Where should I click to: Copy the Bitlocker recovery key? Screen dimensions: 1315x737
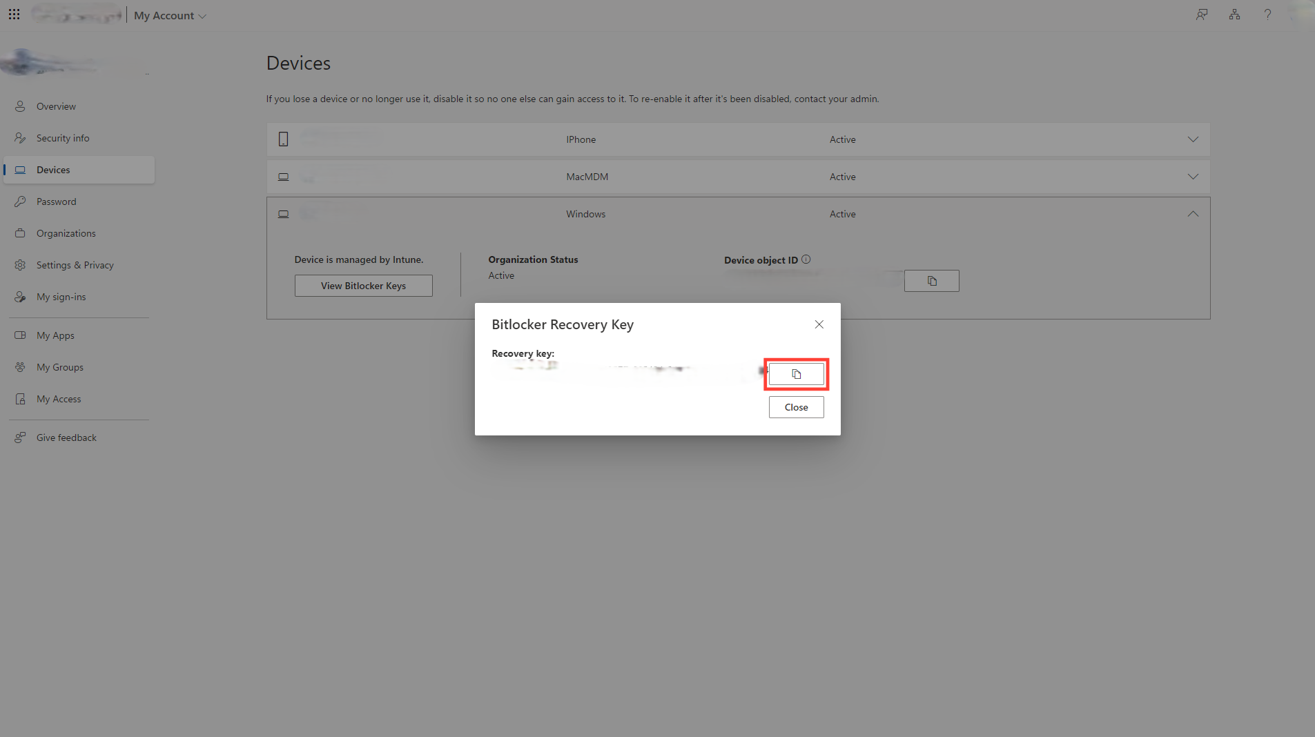795,373
